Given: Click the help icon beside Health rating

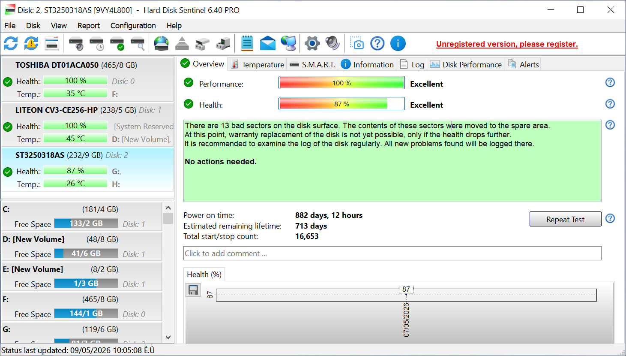Looking at the screenshot, I should pos(610,104).
